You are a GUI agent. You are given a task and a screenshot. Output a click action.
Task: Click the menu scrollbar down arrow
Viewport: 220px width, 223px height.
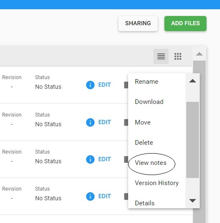pos(193,201)
